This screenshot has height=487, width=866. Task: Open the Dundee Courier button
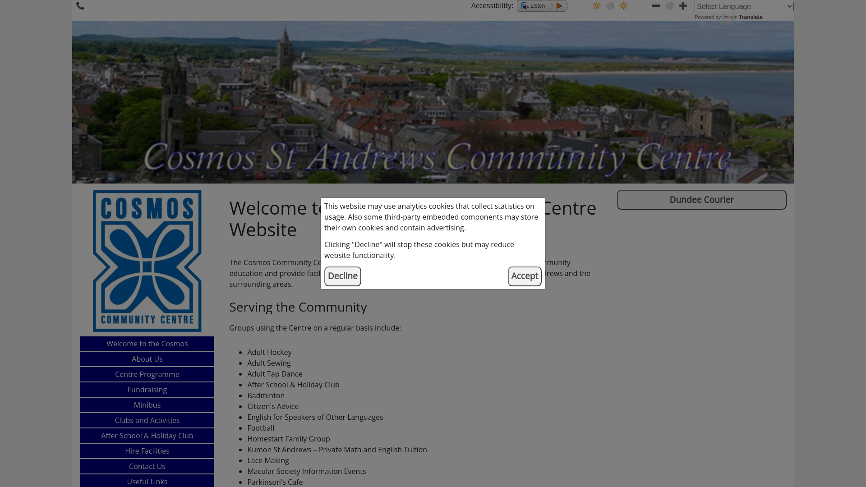[x=702, y=200]
